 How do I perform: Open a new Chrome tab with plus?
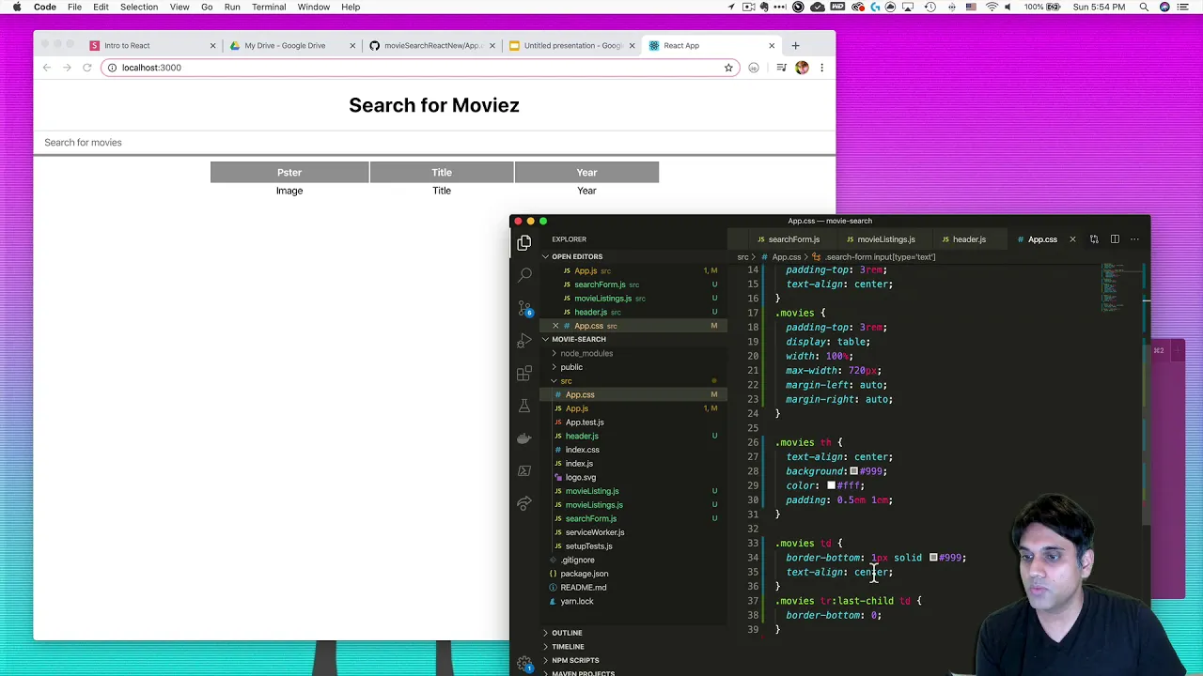coord(795,45)
